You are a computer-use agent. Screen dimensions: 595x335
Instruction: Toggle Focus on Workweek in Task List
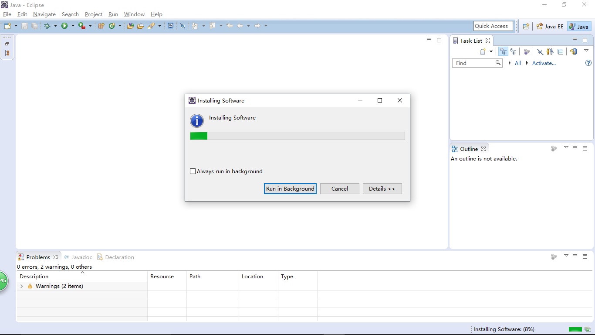[x=527, y=51]
